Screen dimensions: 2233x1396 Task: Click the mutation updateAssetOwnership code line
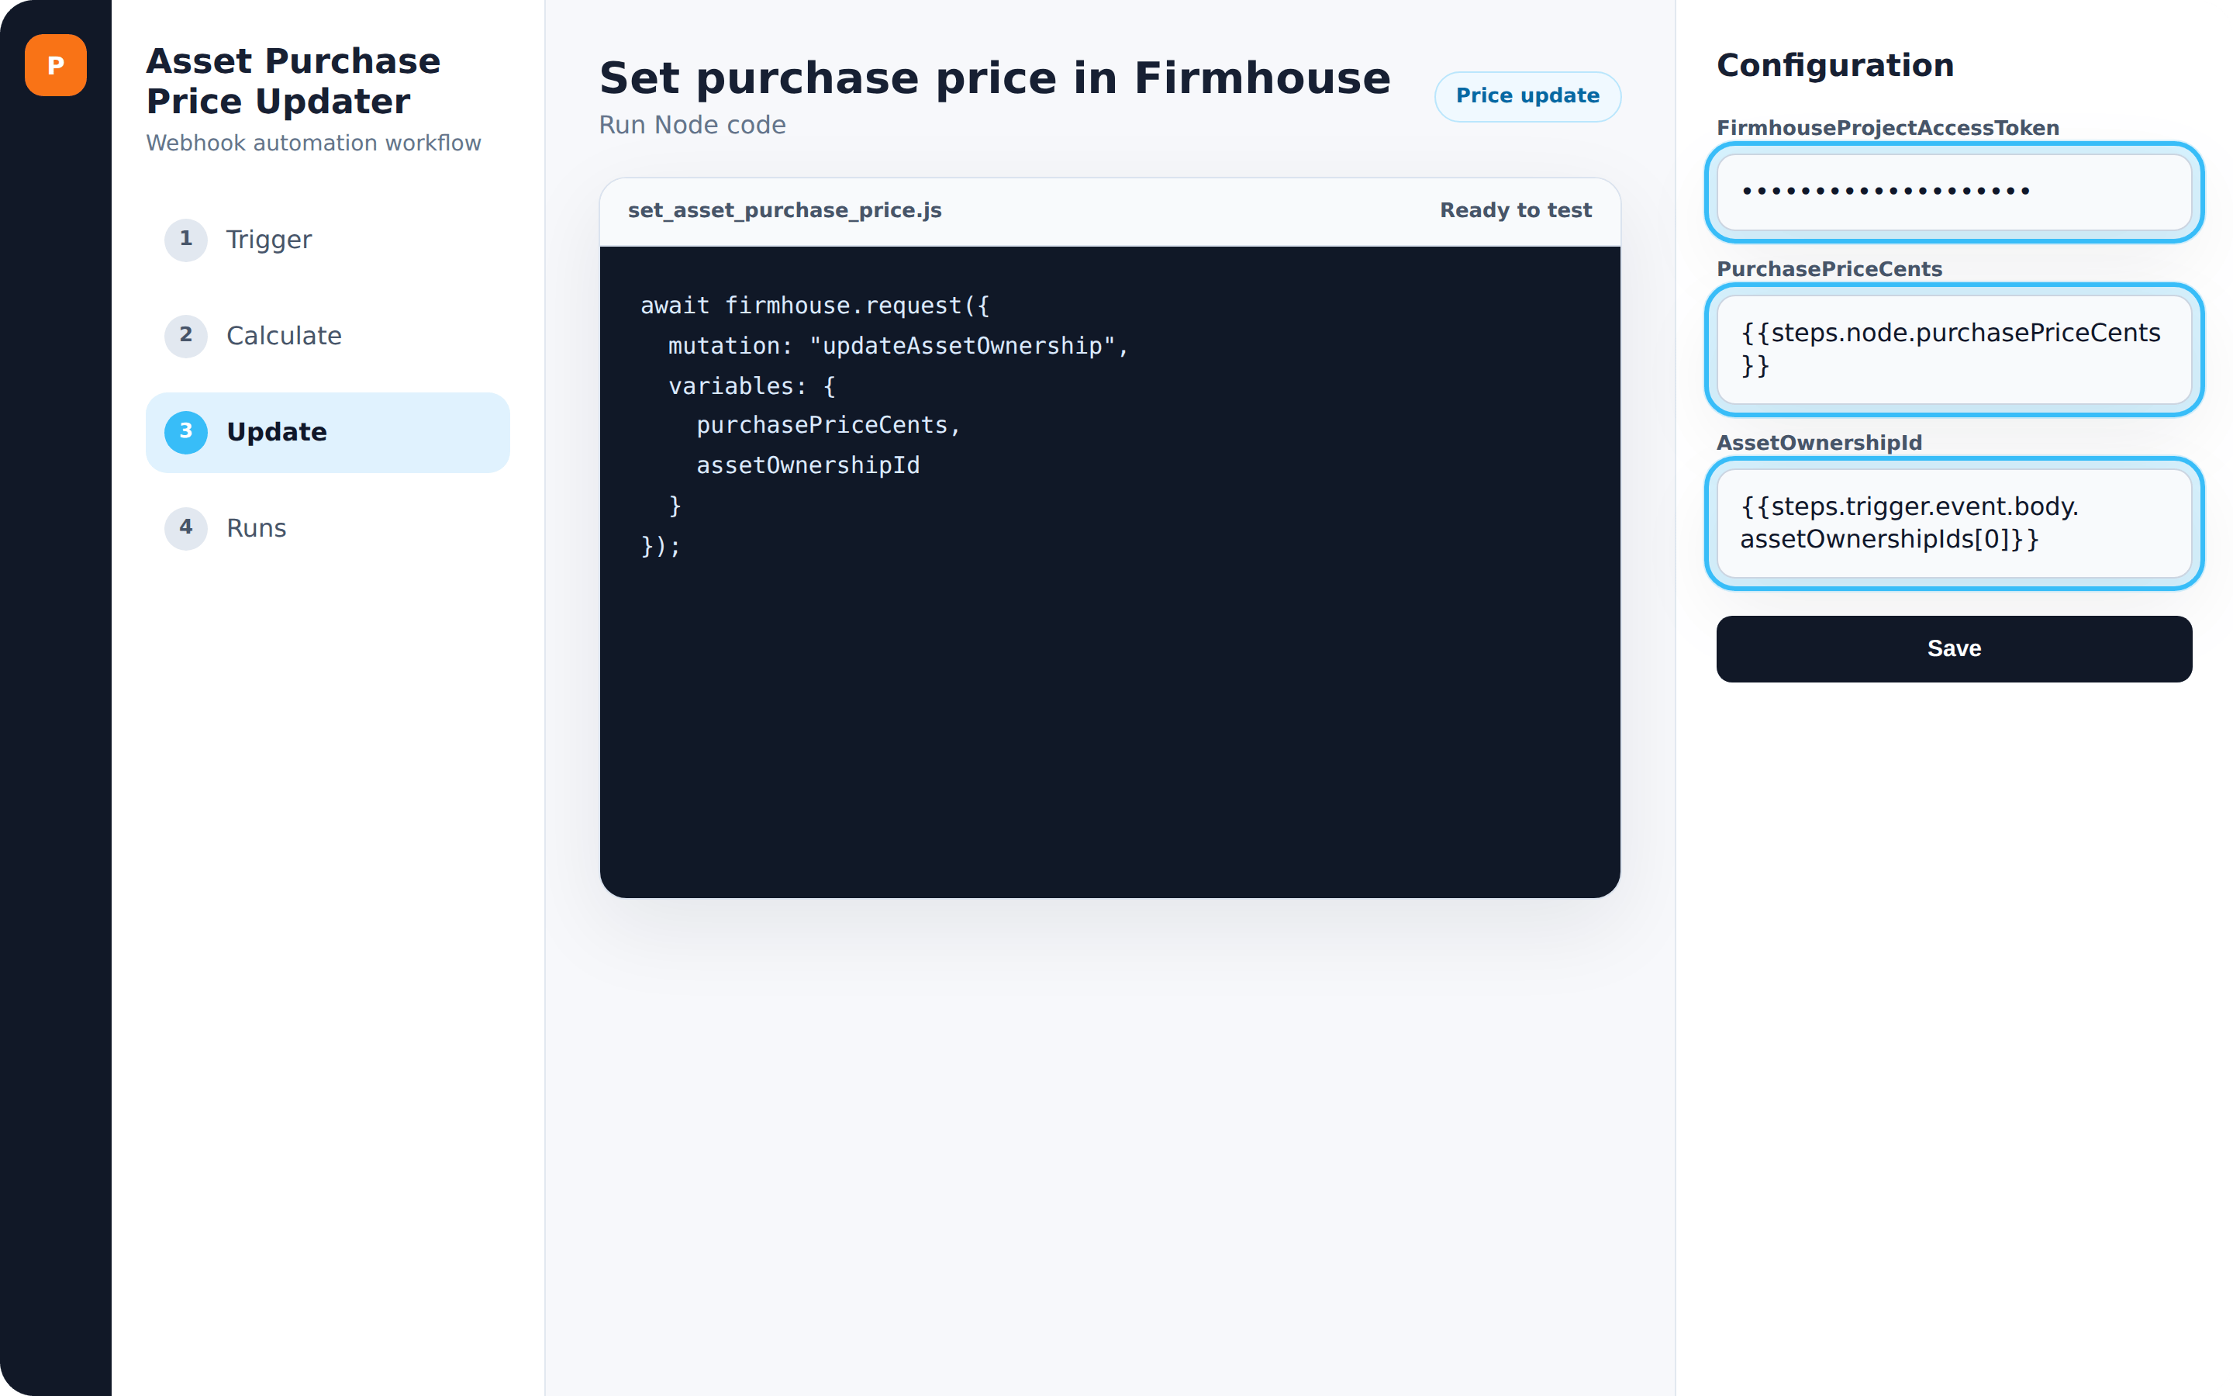pyautogui.click(x=898, y=346)
